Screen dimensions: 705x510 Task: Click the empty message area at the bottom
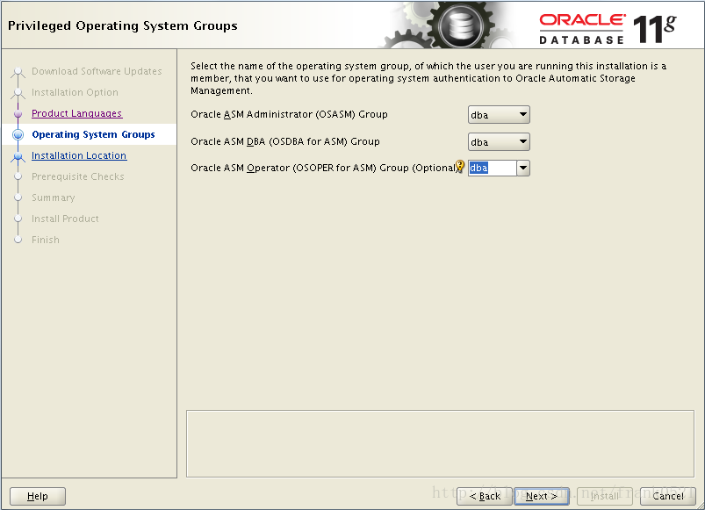click(440, 443)
